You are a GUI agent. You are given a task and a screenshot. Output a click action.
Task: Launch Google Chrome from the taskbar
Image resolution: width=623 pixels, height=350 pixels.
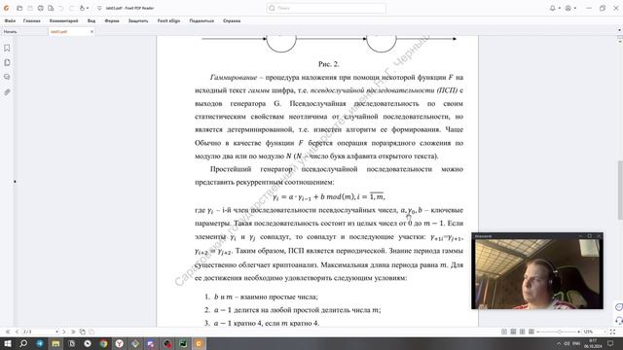[104, 343]
